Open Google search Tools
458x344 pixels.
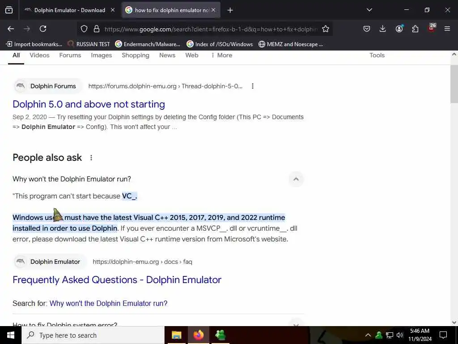(x=377, y=55)
